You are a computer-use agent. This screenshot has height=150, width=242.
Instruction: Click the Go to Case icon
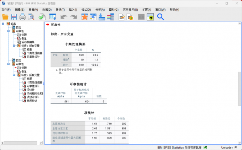click(x=93, y=17)
